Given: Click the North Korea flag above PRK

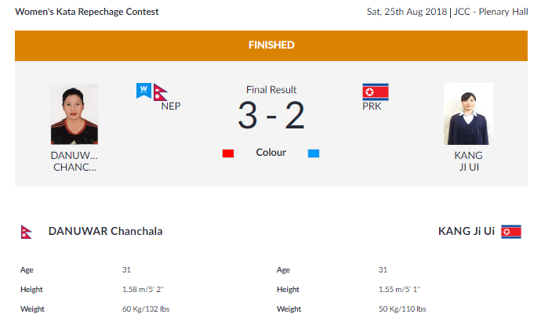Looking at the screenshot, I should pos(376,92).
